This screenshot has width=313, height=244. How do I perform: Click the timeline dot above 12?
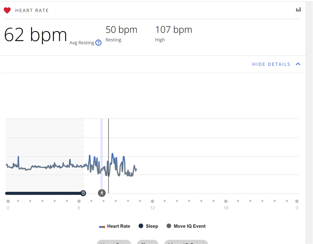[x=152, y=201]
